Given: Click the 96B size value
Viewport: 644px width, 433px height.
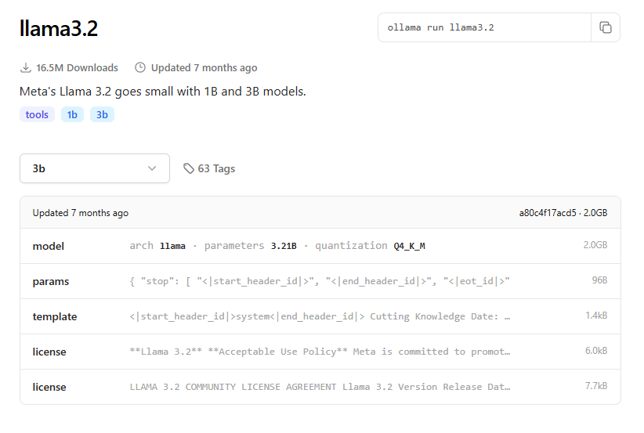Looking at the screenshot, I should [x=599, y=280].
